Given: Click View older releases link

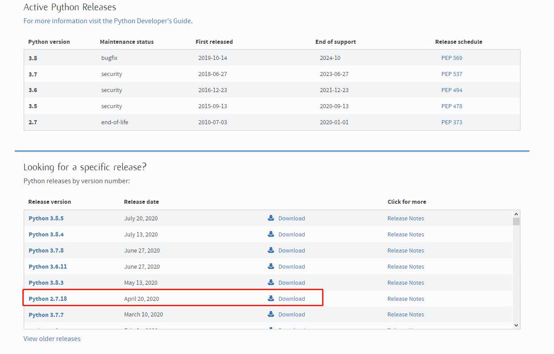Looking at the screenshot, I should click(52, 339).
